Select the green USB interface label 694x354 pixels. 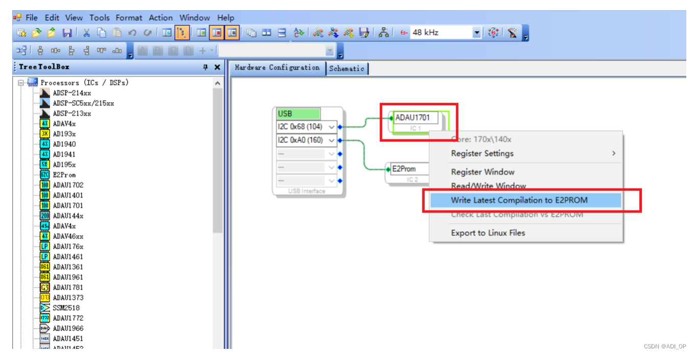point(298,113)
